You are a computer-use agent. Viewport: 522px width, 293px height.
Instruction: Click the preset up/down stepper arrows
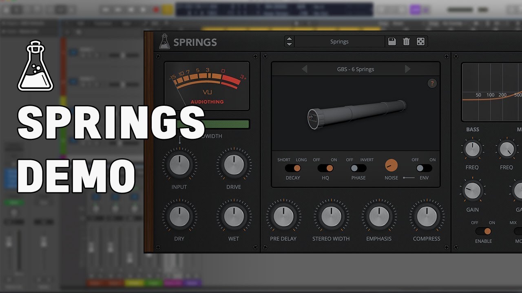click(x=289, y=42)
